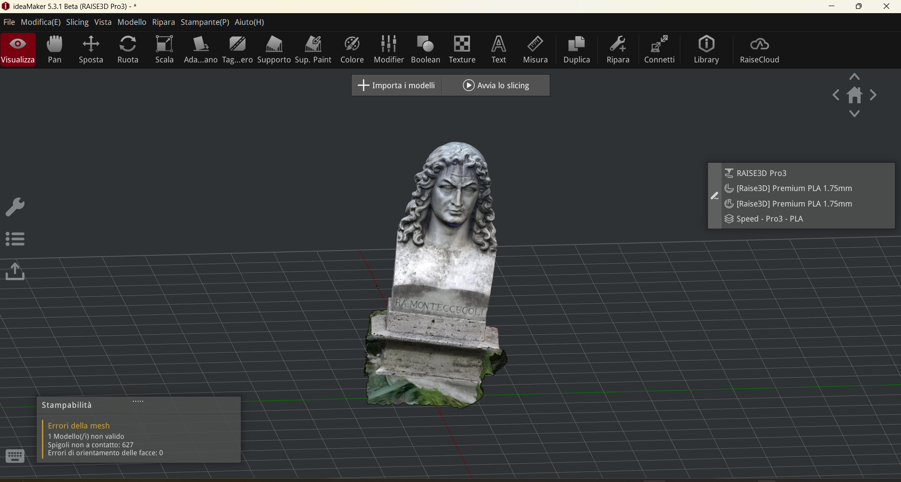Toggle the model list panel icon
Viewport: 901px width, 482px height.
coord(15,239)
